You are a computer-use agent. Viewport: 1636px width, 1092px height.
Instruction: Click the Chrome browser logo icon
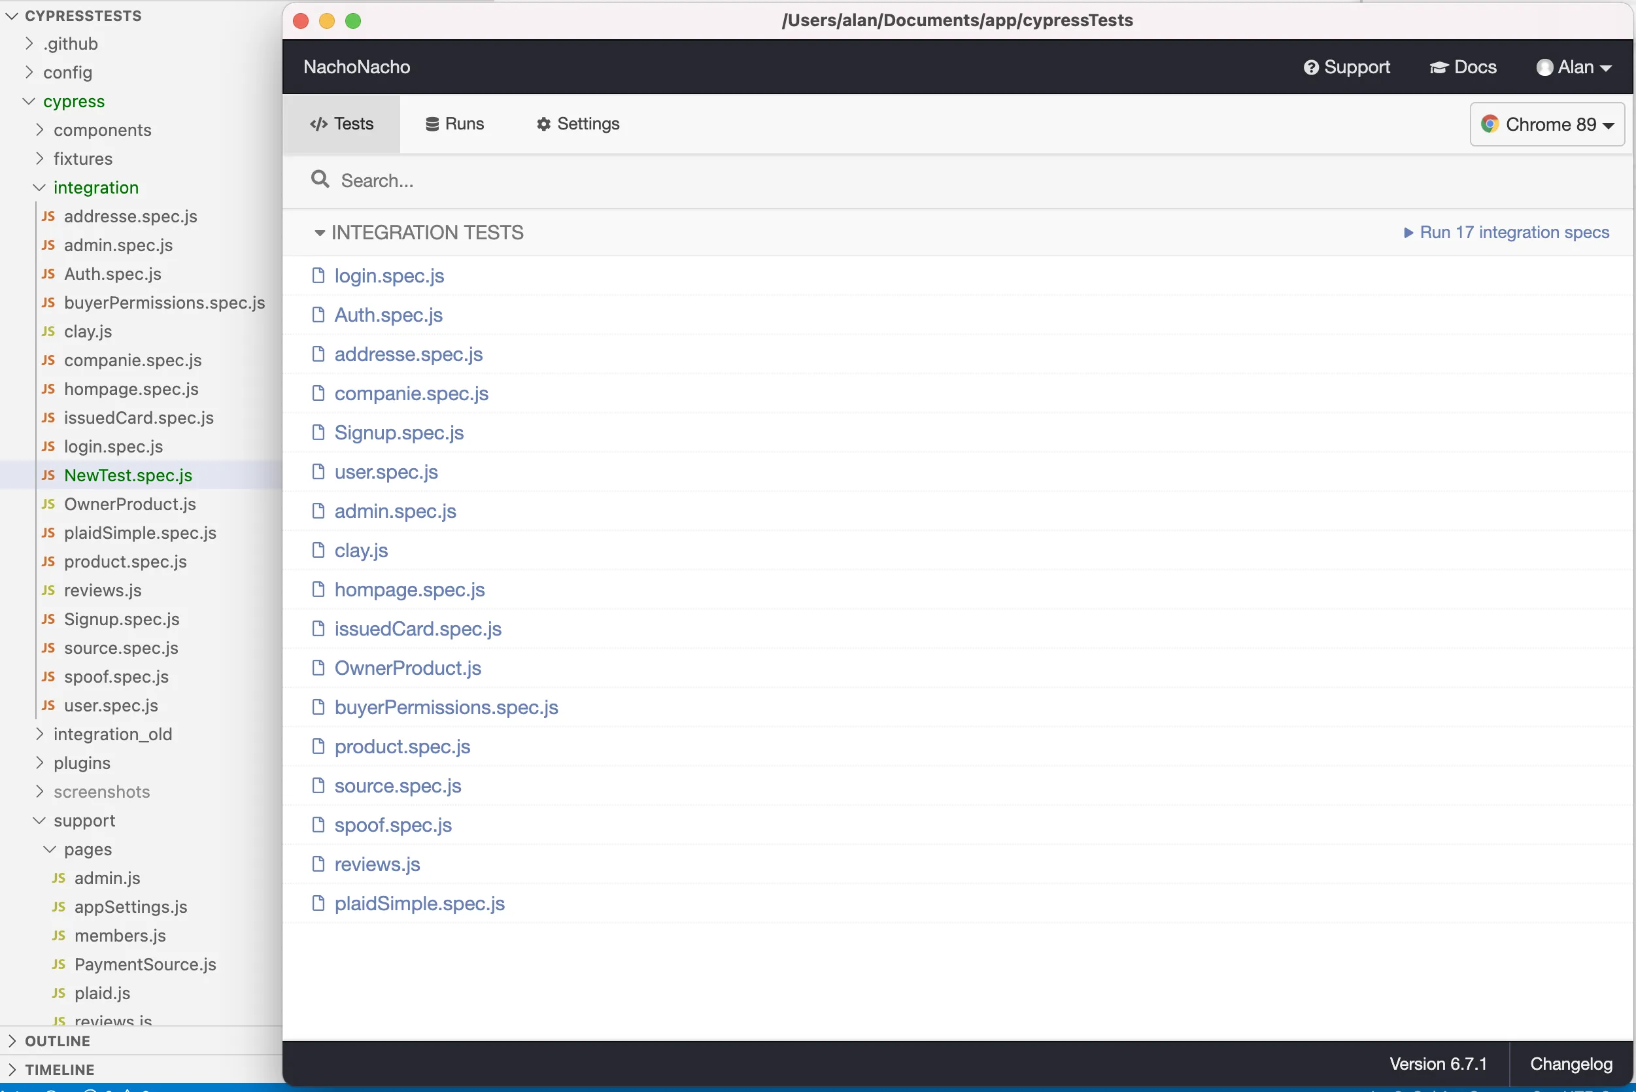pos(1489,124)
